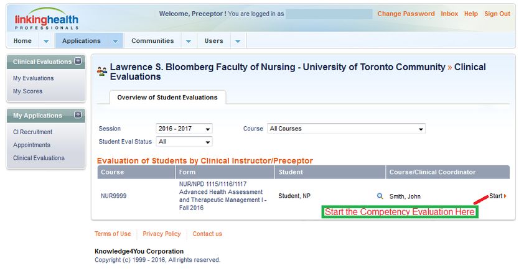Viewport: 529px width, 271px height.
Task: Click the Change Password link
Action: pos(406,14)
